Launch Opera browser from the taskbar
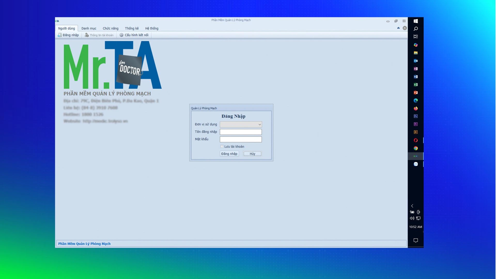Viewport: 496px width, 279px height. [415, 140]
